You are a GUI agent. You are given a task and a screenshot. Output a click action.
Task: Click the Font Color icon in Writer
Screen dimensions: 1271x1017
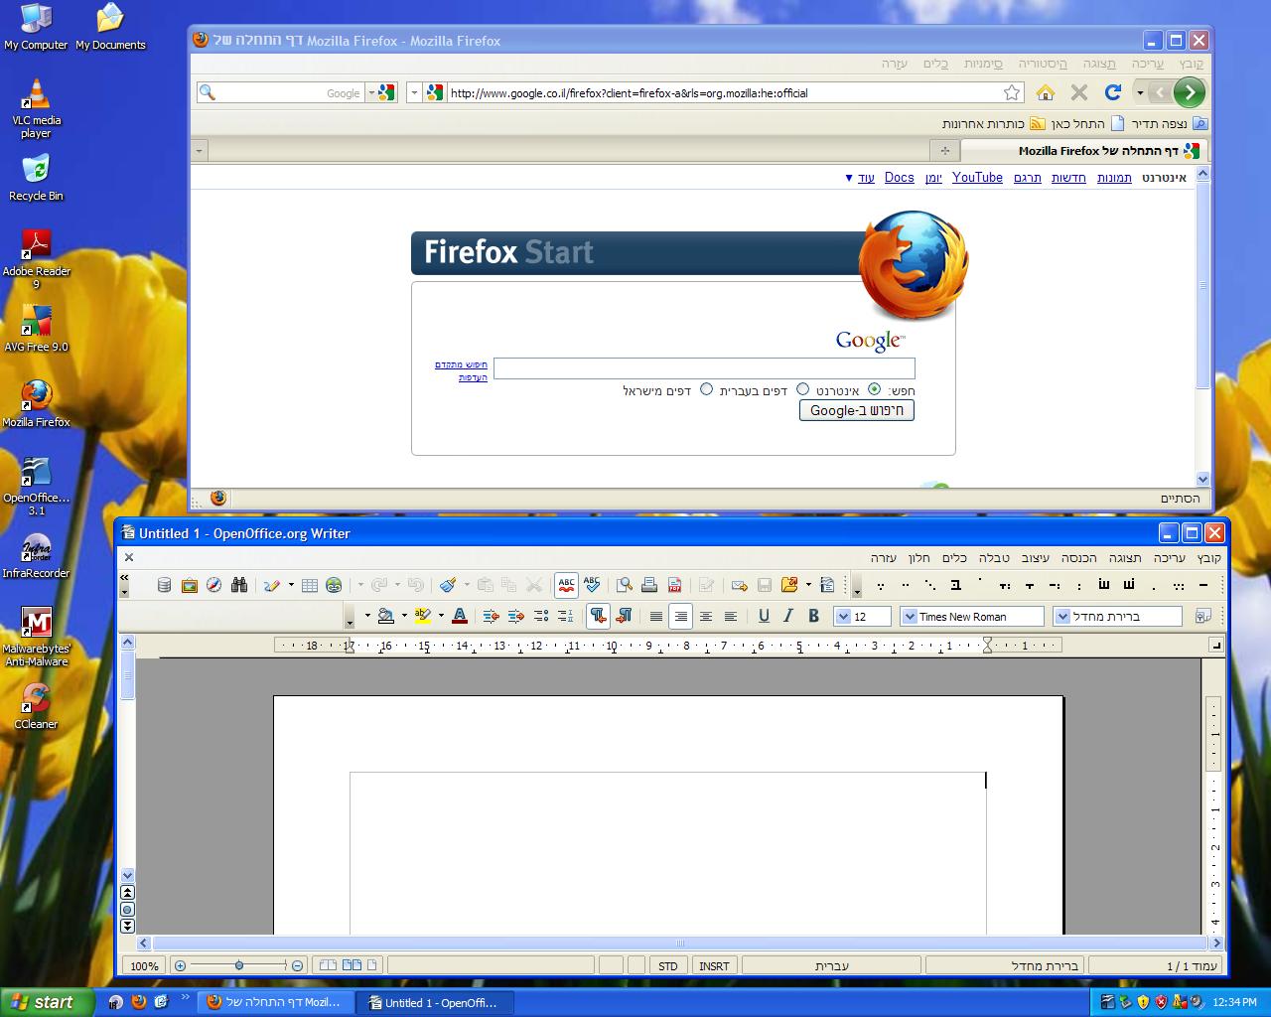459,616
